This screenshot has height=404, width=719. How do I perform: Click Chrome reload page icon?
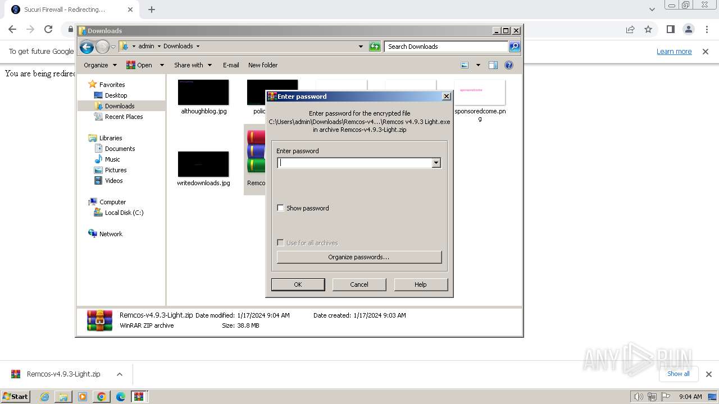48,29
